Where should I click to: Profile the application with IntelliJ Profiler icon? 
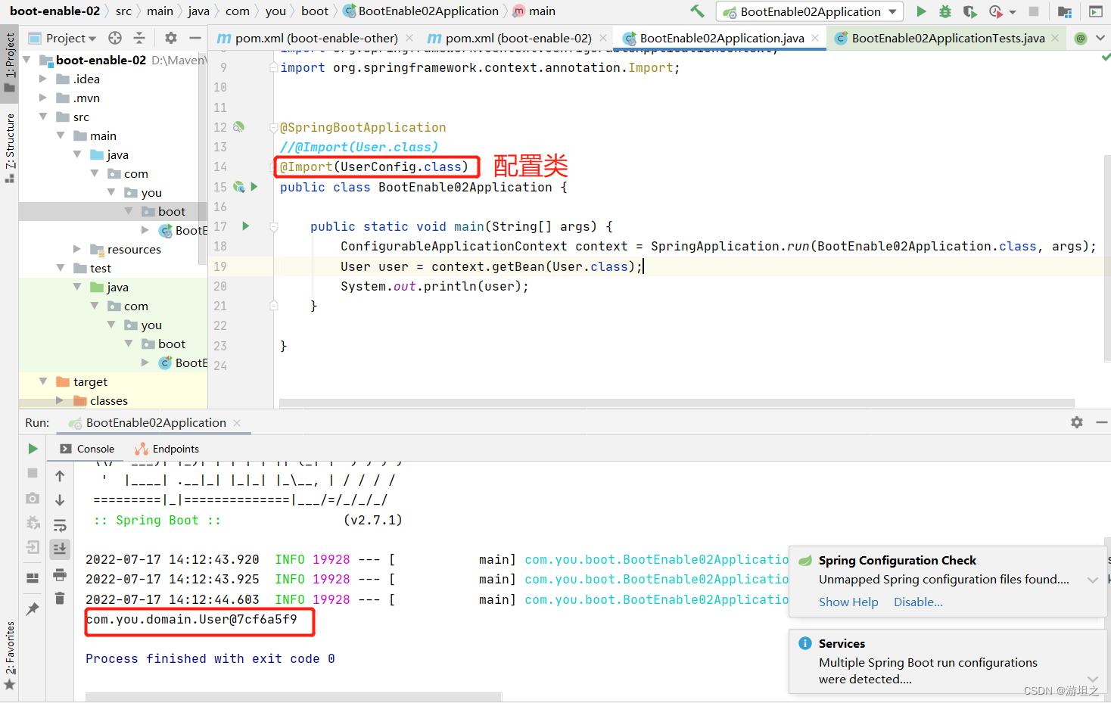994,11
